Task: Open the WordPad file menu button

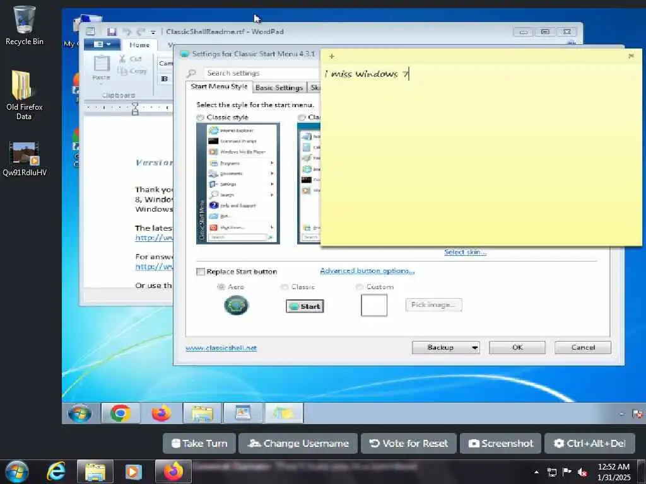Action: point(102,45)
